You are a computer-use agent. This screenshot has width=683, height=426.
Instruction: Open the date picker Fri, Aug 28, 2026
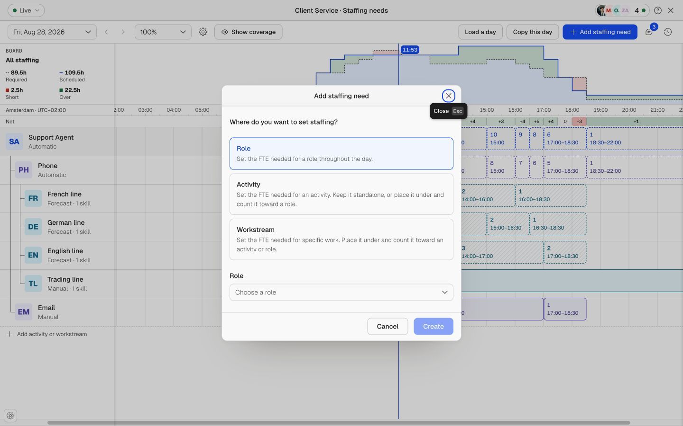(52, 32)
